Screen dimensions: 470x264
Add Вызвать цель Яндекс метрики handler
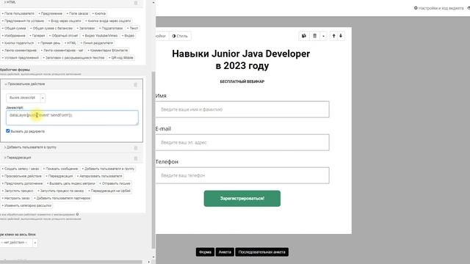click(x=70, y=183)
